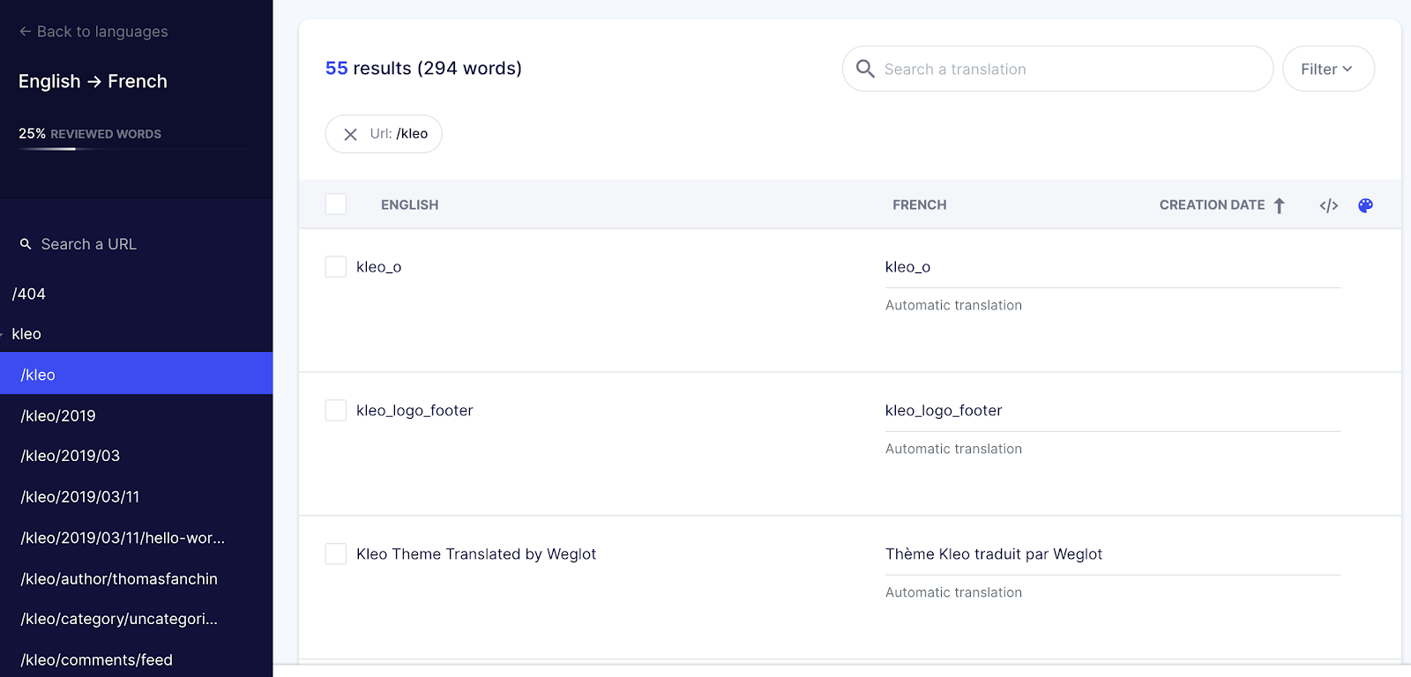Click the magnifier icon in translation search
Image resolution: width=1411 pixels, height=677 pixels.
(x=865, y=69)
